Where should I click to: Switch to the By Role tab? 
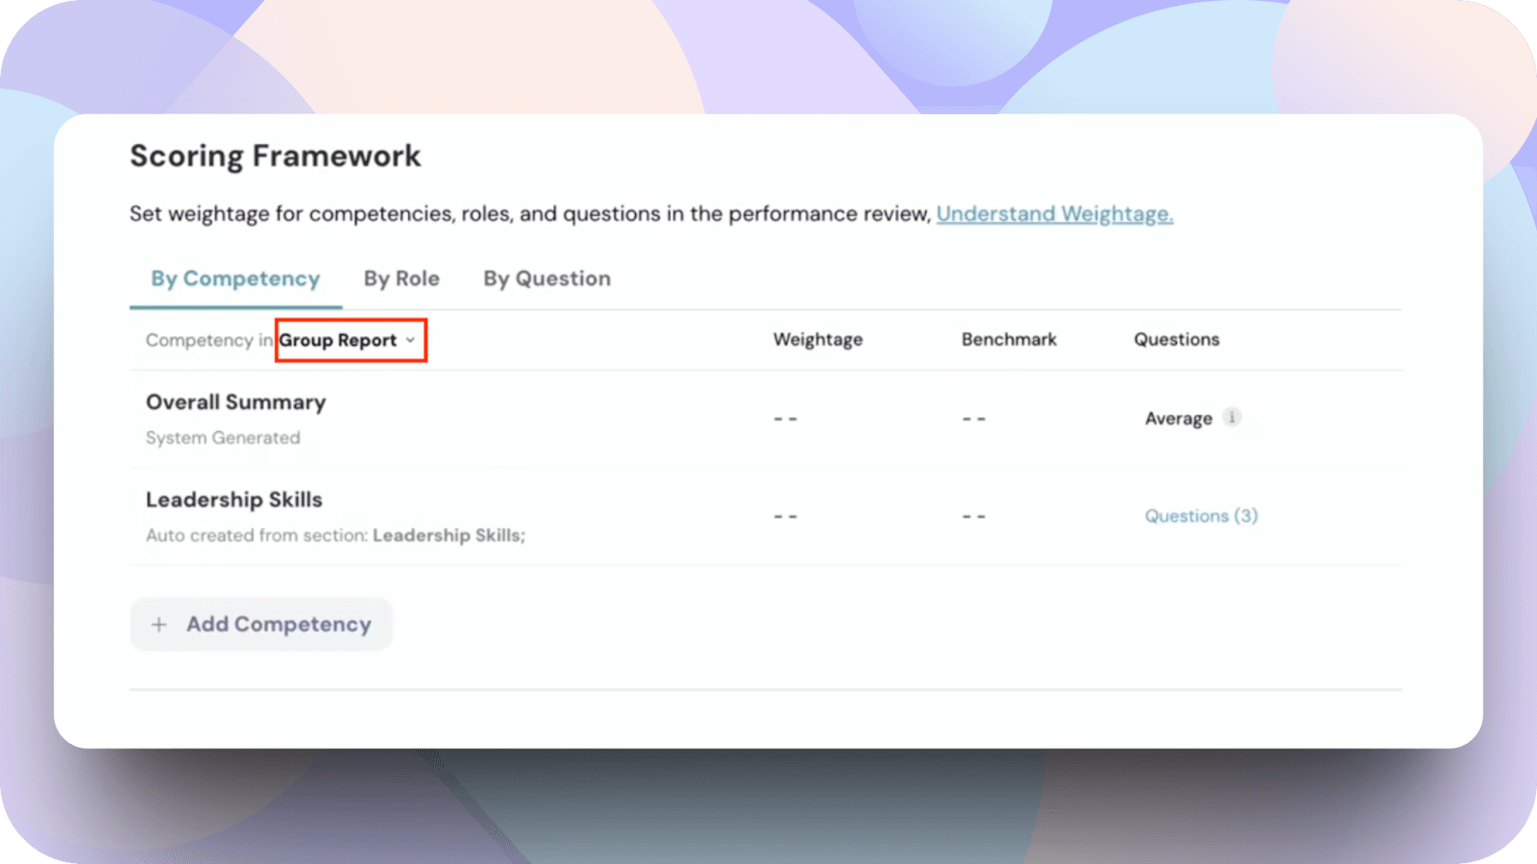point(402,278)
